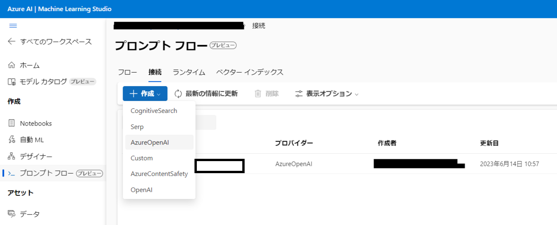Click the back arrow beside すべてのワークスペース
This screenshot has width=557, height=225.
click(12, 42)
